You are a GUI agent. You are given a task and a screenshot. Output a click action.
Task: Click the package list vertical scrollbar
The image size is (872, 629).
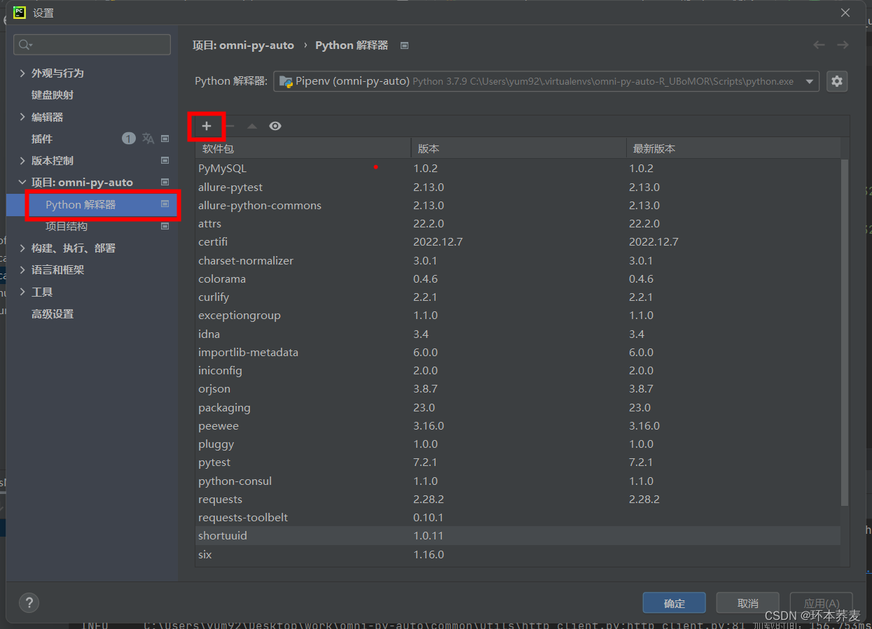pyautogui.click(x=845, y=332)
